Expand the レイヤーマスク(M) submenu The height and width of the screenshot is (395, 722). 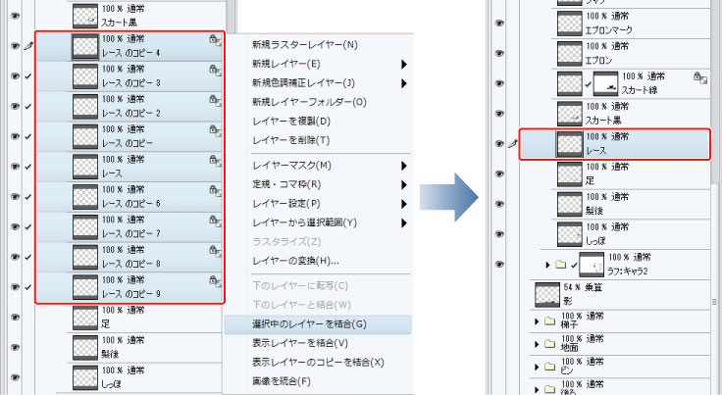[x=404, y=166]
